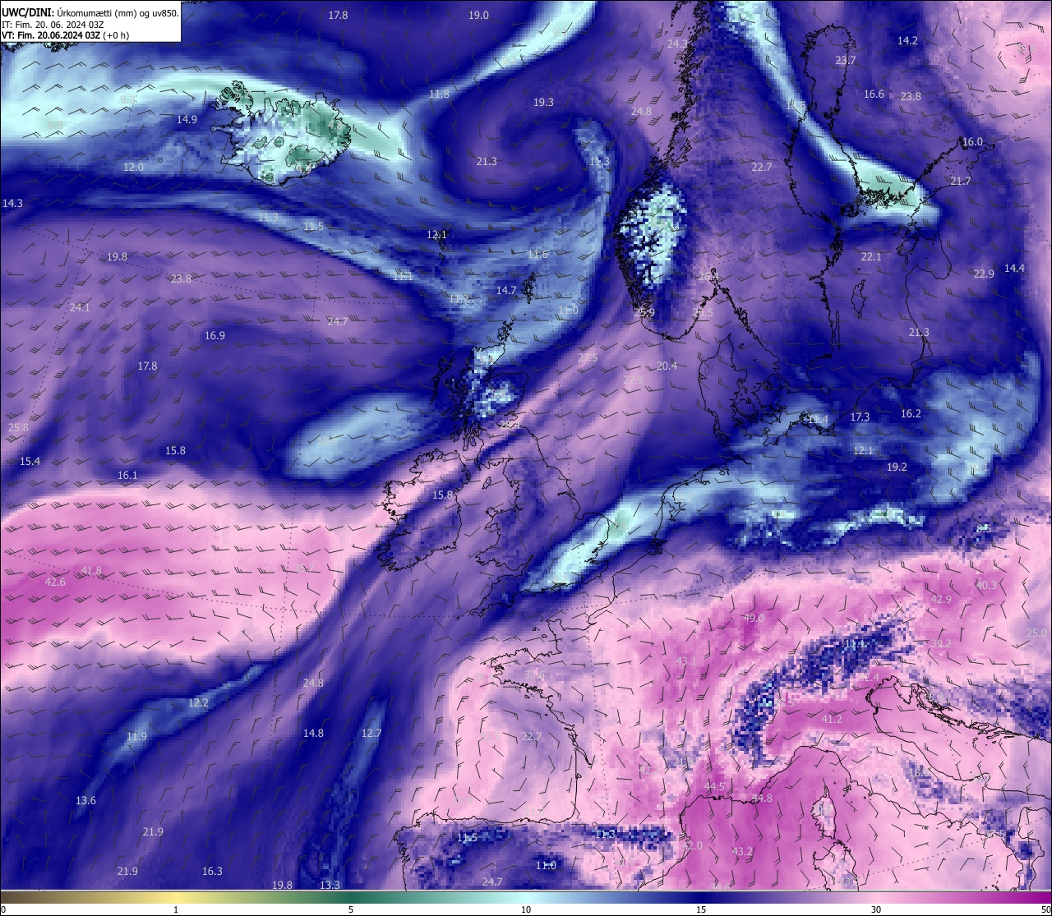Image resolution: width=1052 pixels, height=916 pixels.
Task: Select the IT initial time line
Action: [53, 25]
